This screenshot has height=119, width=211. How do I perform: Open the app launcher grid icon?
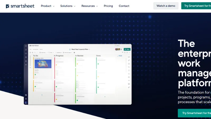pos(26,95)
